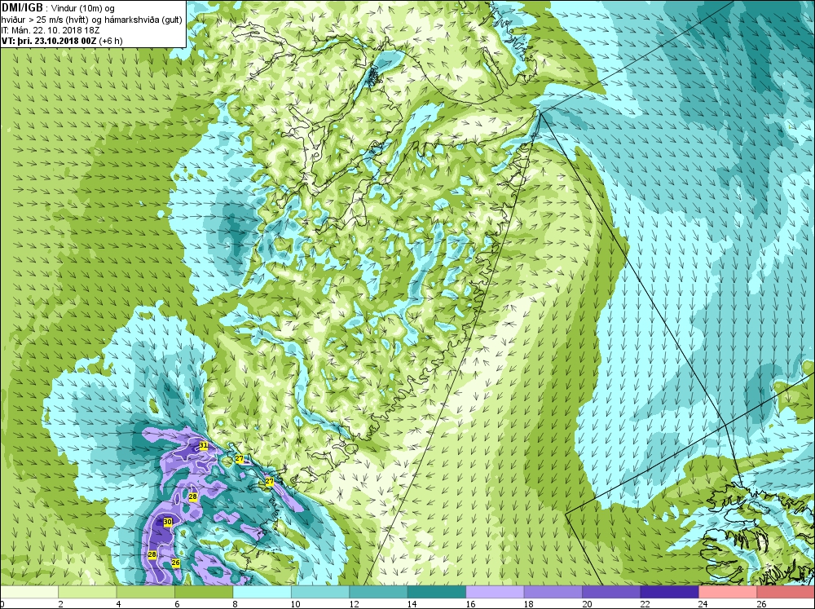This screenshot has height=609, width=815.
Task: Pick the violet 20–22 legend swatch
Action: (611, 592)
